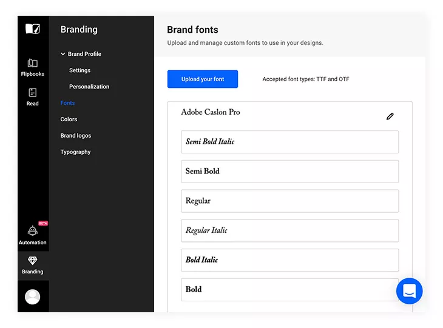This screenshot has height=328, width=443.
Task: Open the Brand logos section
Action: 76,135
